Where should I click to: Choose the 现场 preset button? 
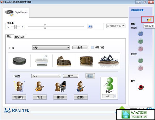click(x=40, y=97)
